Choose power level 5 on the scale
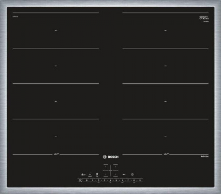The height and width of the screenshot is (194, 221). [116, 180]
